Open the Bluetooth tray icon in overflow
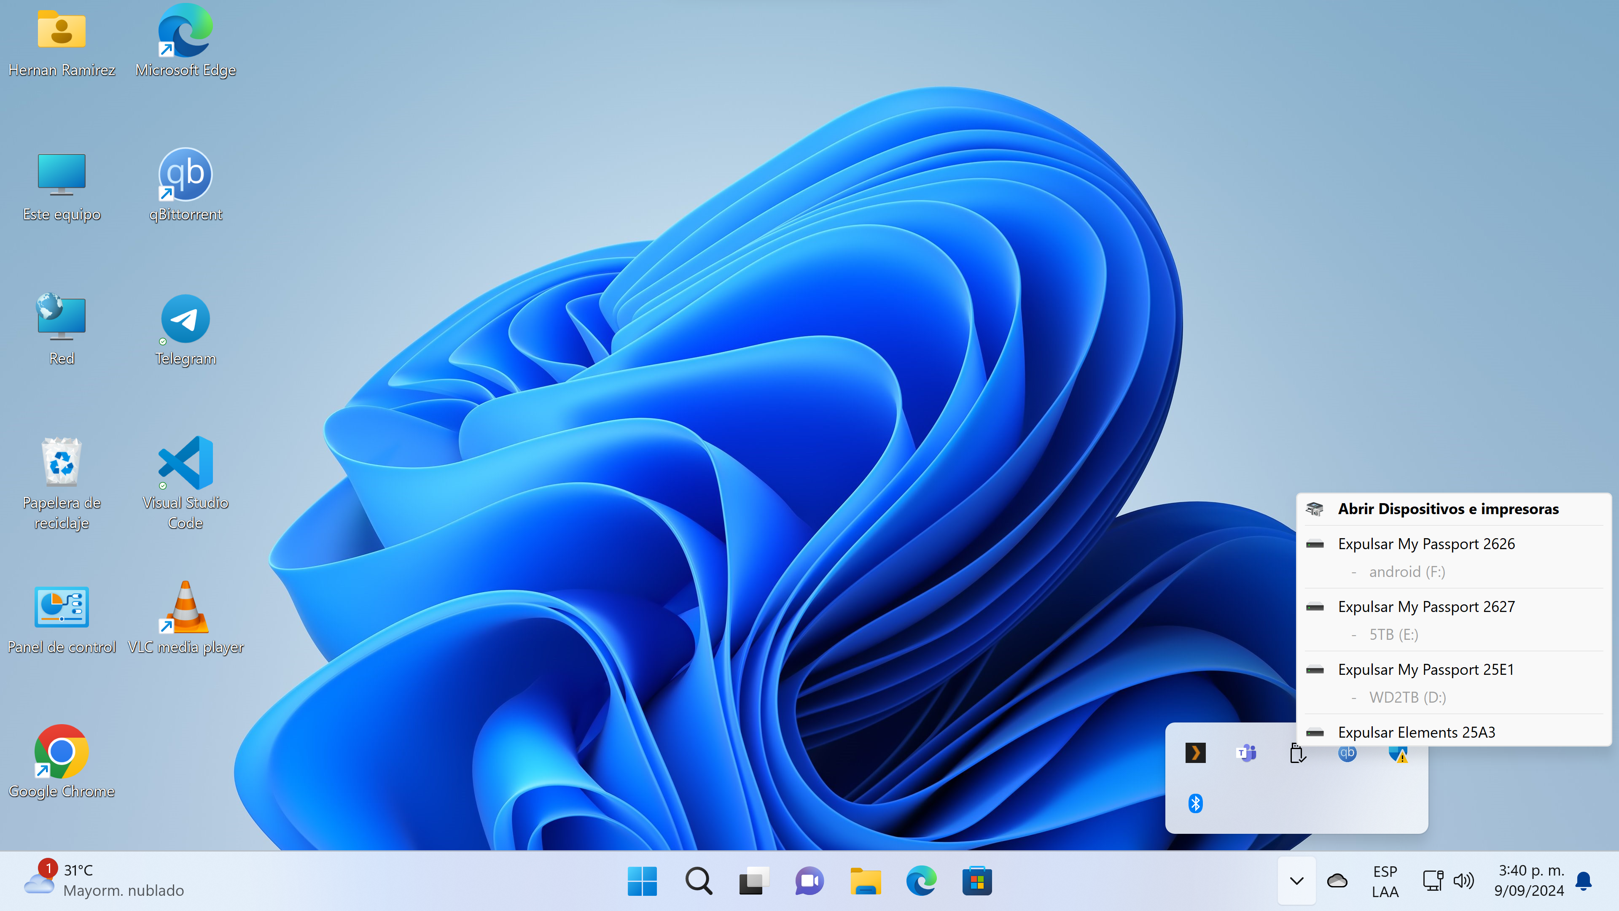1619x911 pixels. (1195, 803)
